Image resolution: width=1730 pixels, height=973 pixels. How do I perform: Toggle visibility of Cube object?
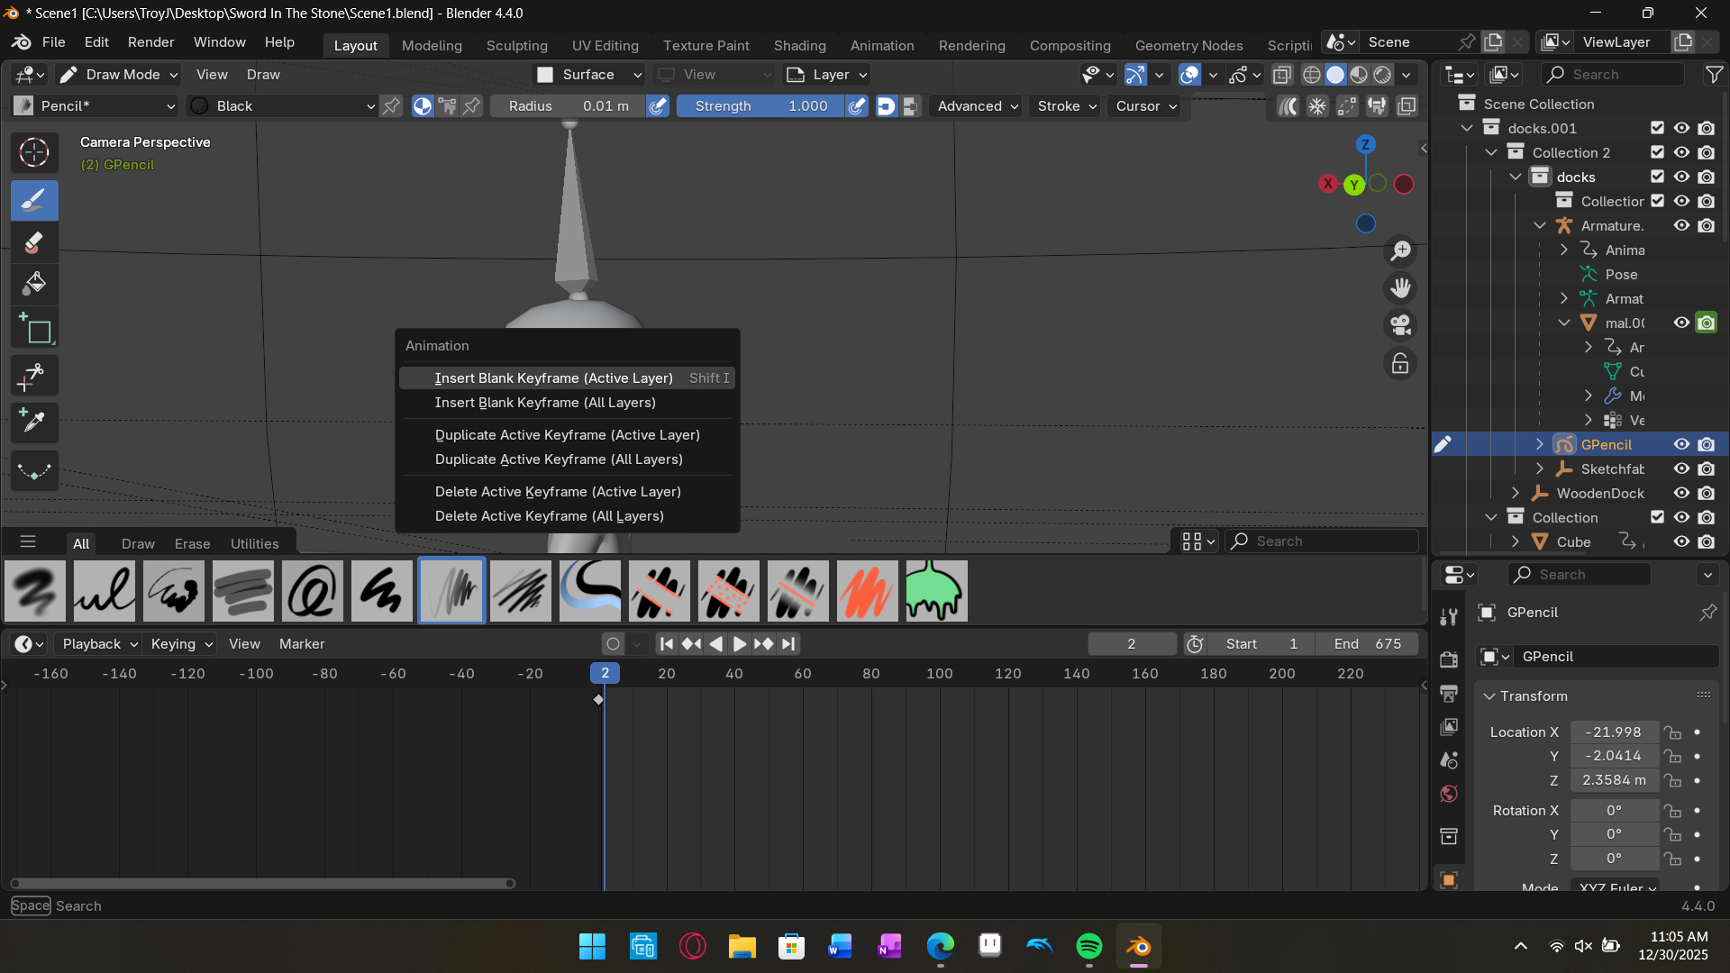1681,541
